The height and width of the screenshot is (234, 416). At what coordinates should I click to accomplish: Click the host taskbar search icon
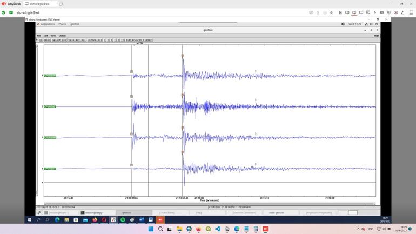pos(160,229)
